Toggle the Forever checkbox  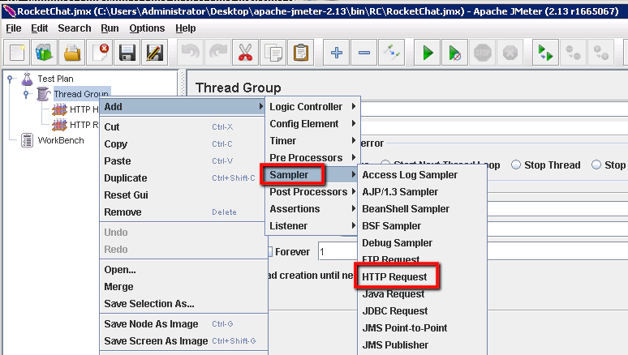coord(271,252)
